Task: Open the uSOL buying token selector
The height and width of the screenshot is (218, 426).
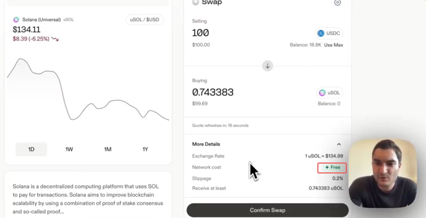Action: coord(330,93)
